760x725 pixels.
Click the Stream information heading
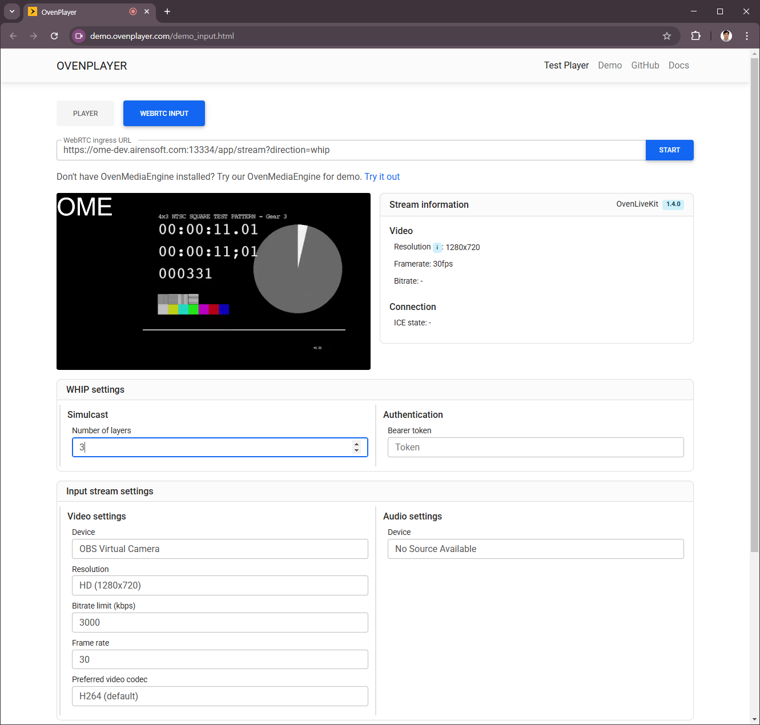coord(429,204)
